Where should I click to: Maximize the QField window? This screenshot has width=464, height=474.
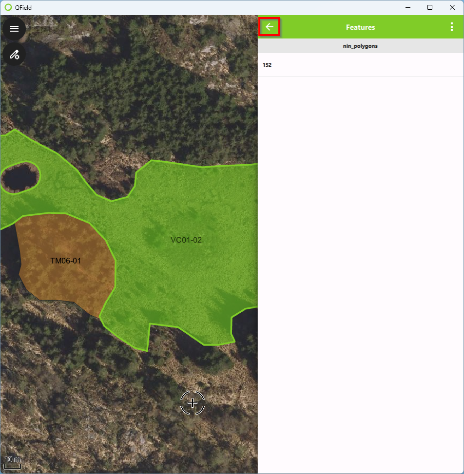coord(430,7)
